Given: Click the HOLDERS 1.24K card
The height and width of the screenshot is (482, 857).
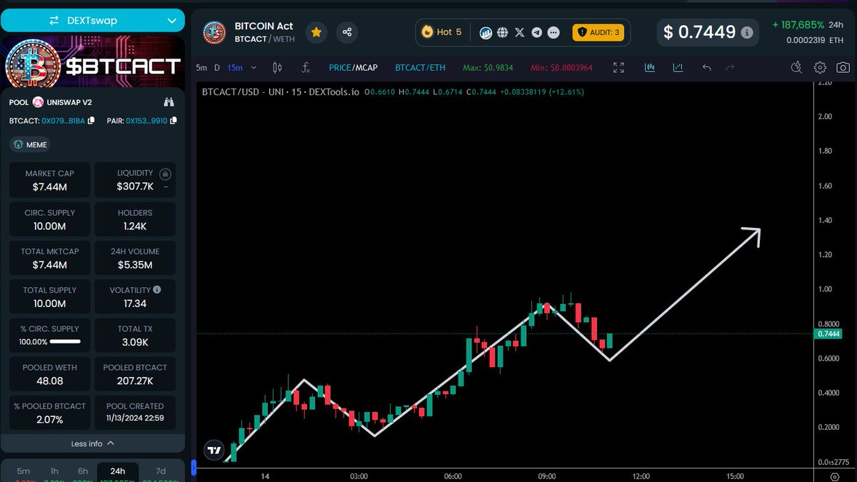Looking at the screenshot, I should pos(135,219).
